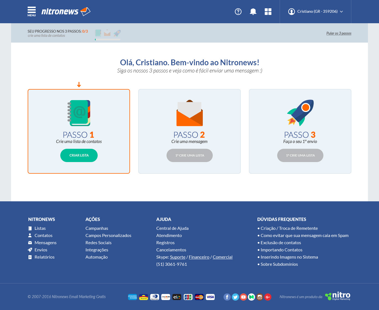
Task: Click the progress bar contact book icon
Action: [98, 33]
